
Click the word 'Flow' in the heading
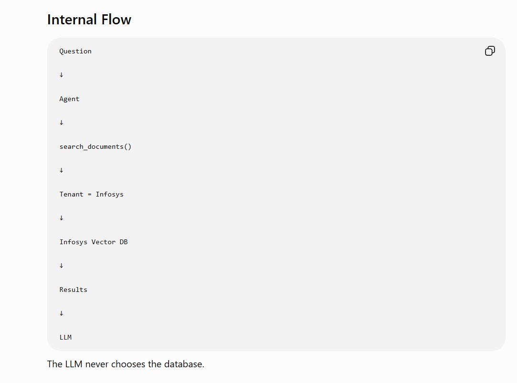116,20
